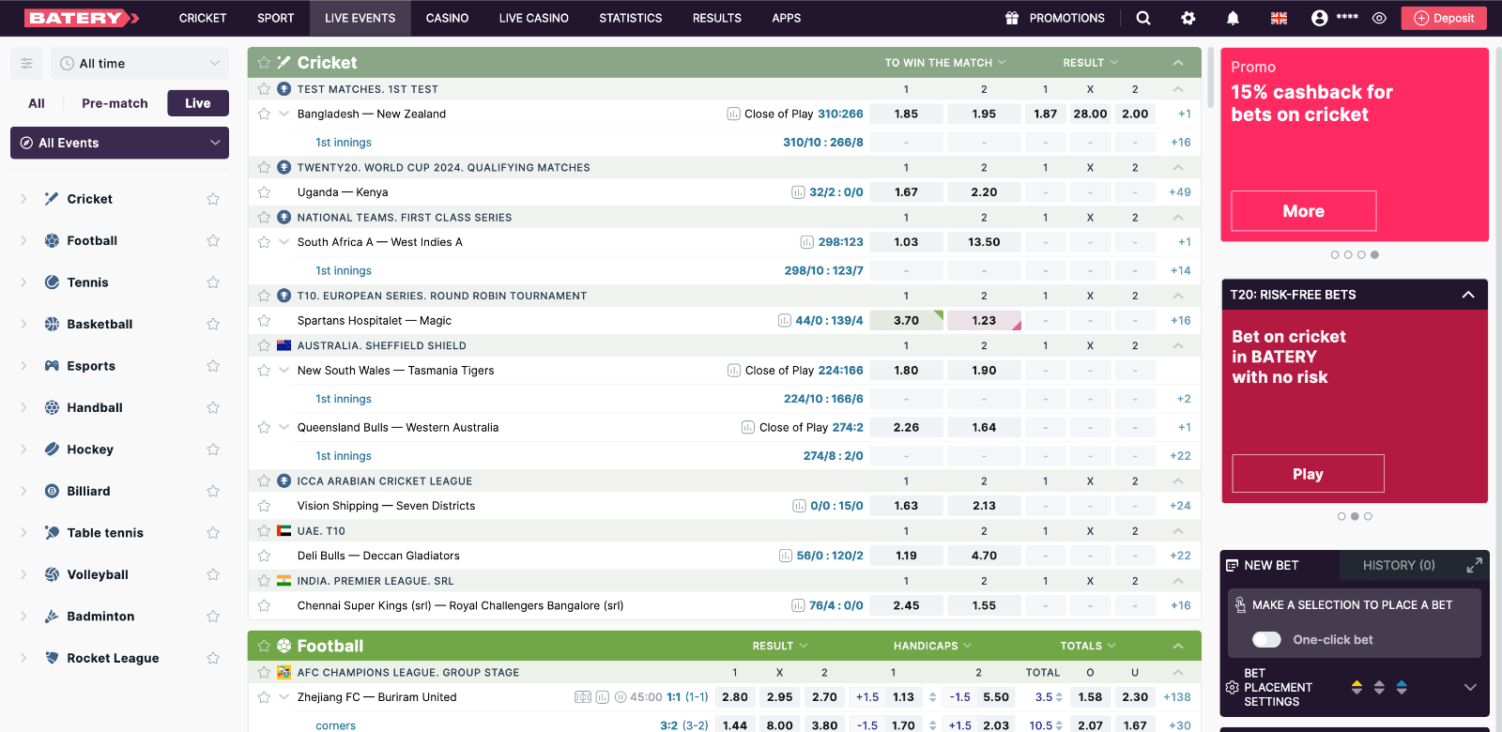1502x732 pixels.
Task: Click More on cricket cashback promo
Action: pyautogui.click(x=1304, y=211)
